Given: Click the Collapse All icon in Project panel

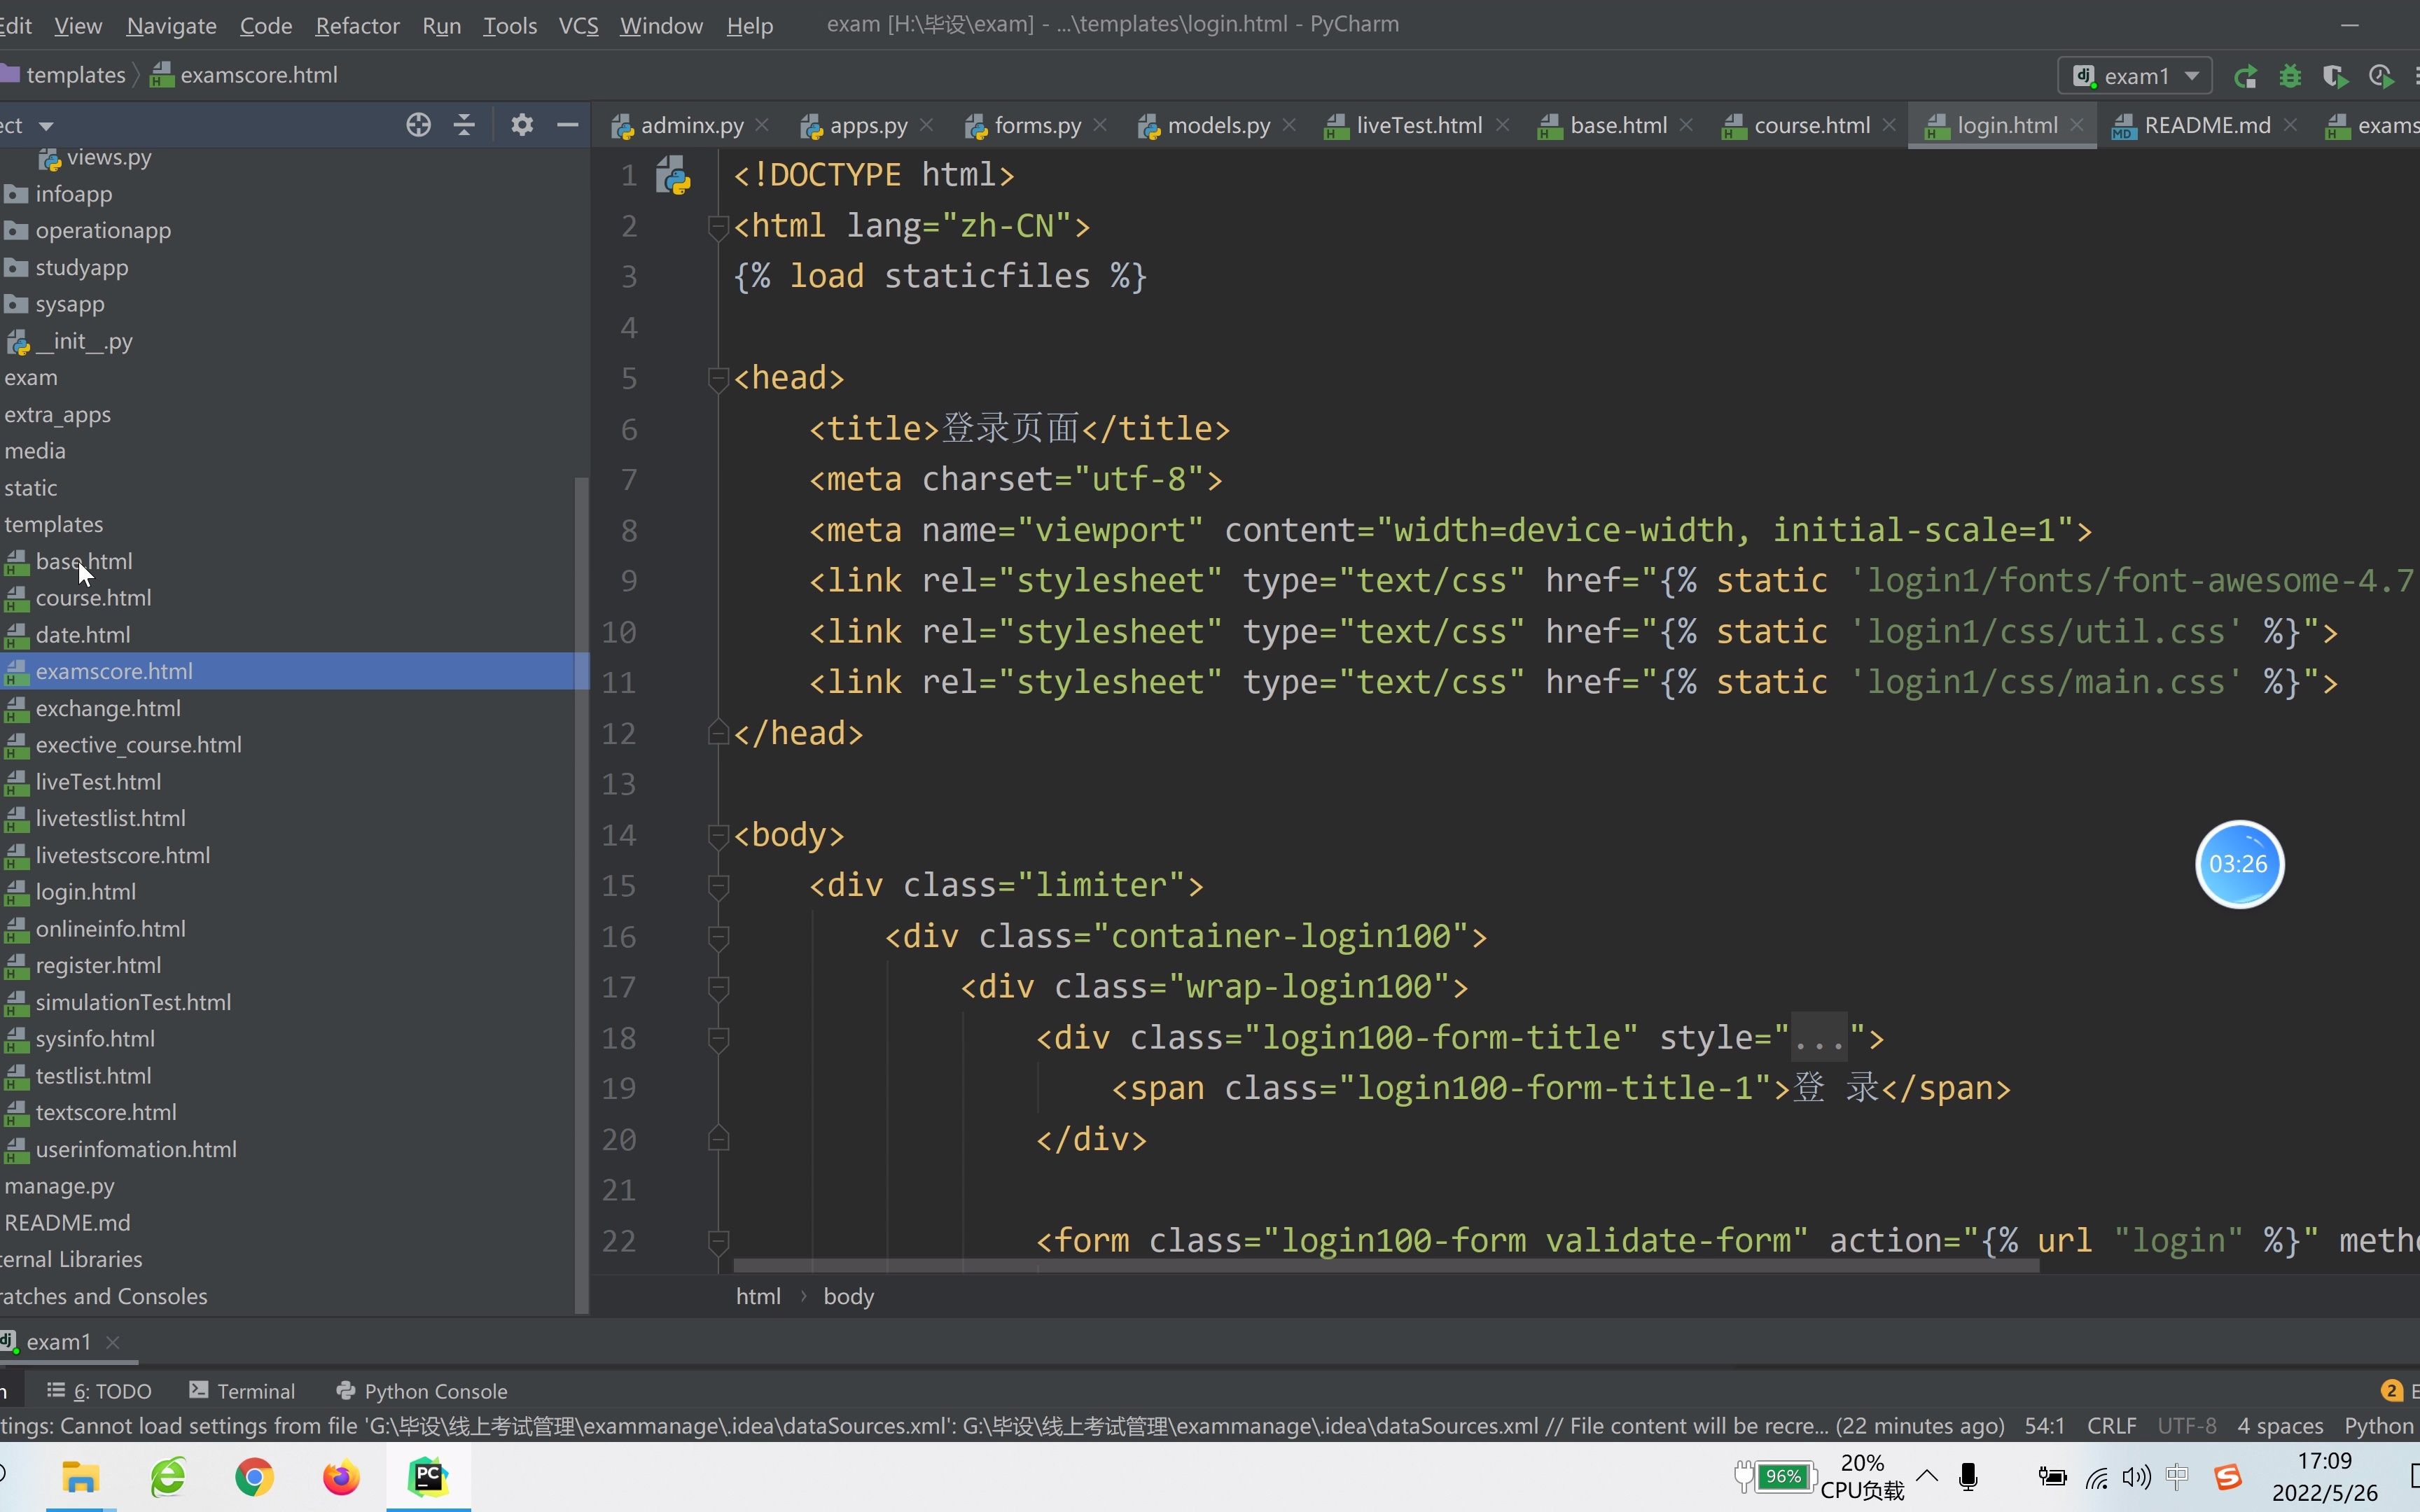Looking at the screenshot, I should point(464,125).
